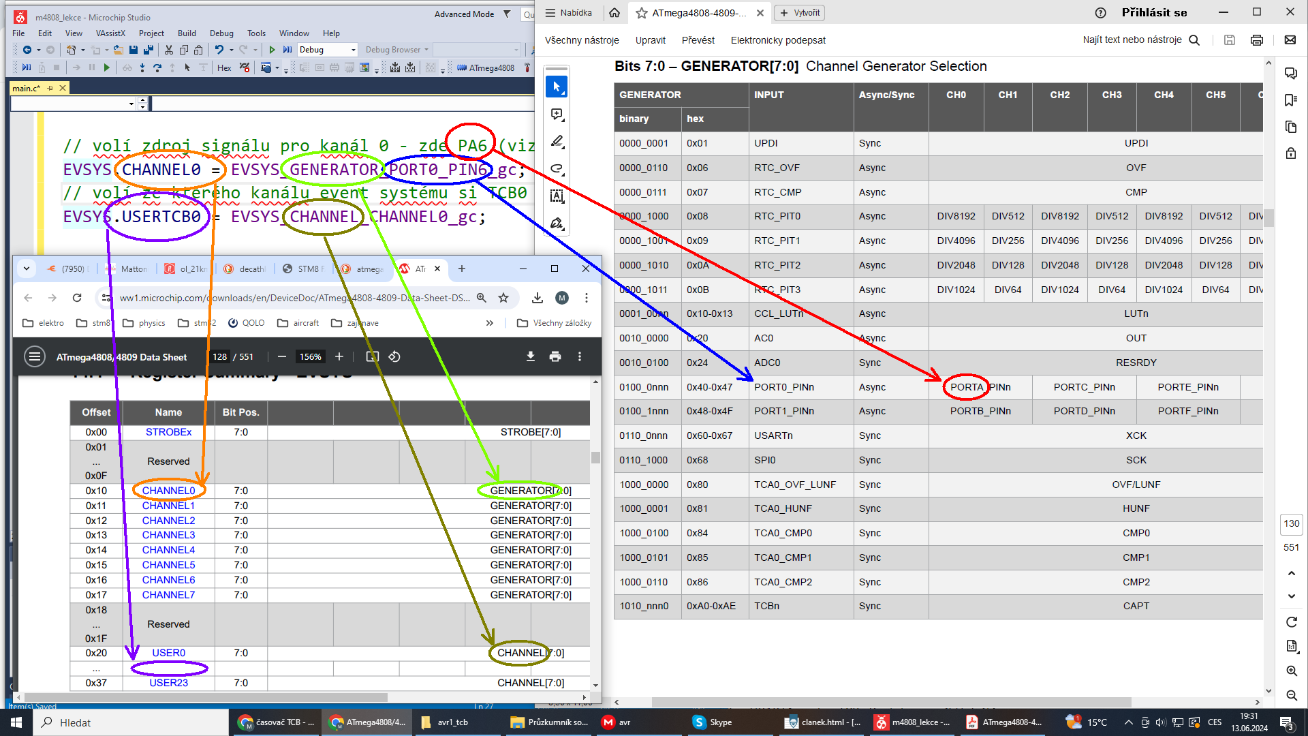Open the File menu in Microchip Studio
Screen dimensions: 1308x736
click(18, 33)
